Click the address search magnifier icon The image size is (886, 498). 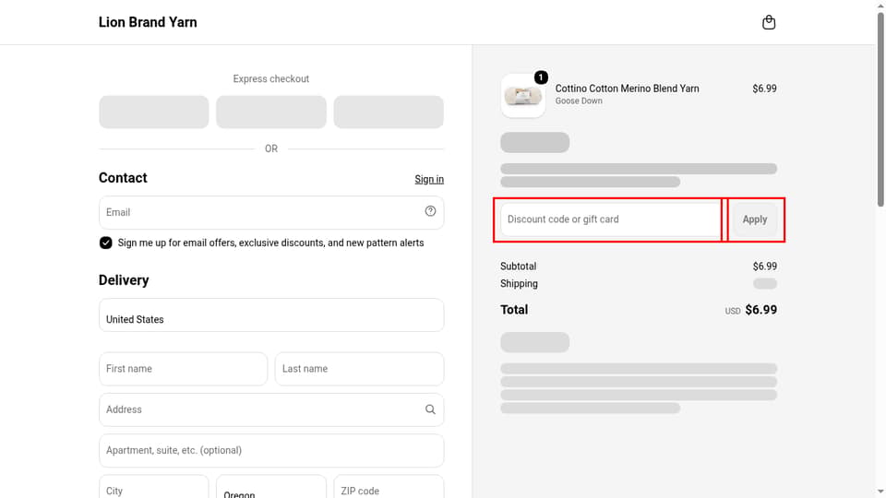[430, 409]
